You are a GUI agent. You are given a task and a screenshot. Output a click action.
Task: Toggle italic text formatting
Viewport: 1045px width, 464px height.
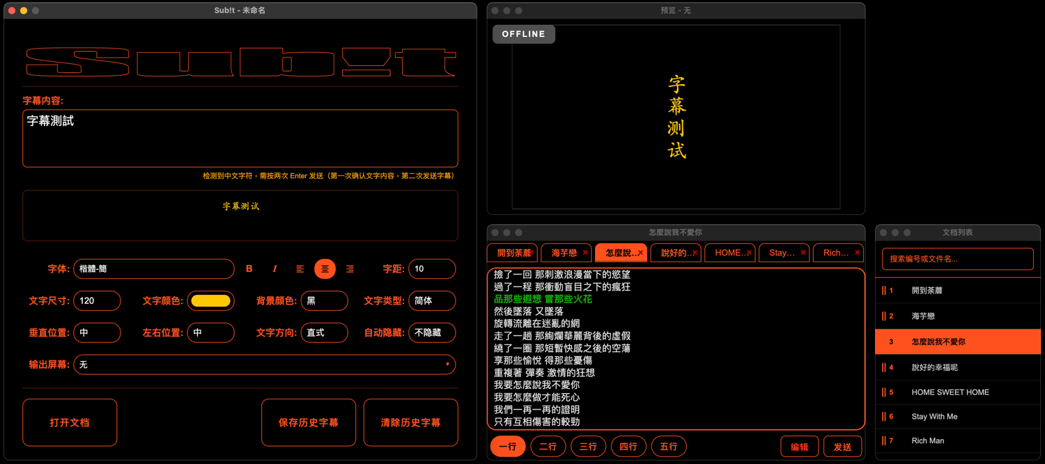coord(274,269)
